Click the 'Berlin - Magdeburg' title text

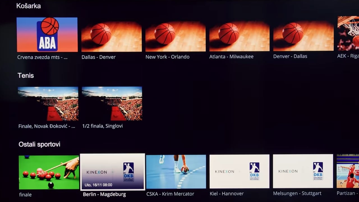104,194
